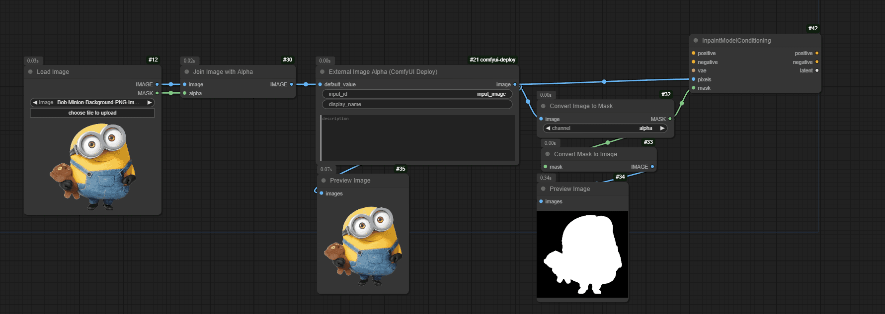Click the minion preview in Preview Image node
Image resolution: width=885 pixels, height=314 pixels.
[x=363, y=246]
